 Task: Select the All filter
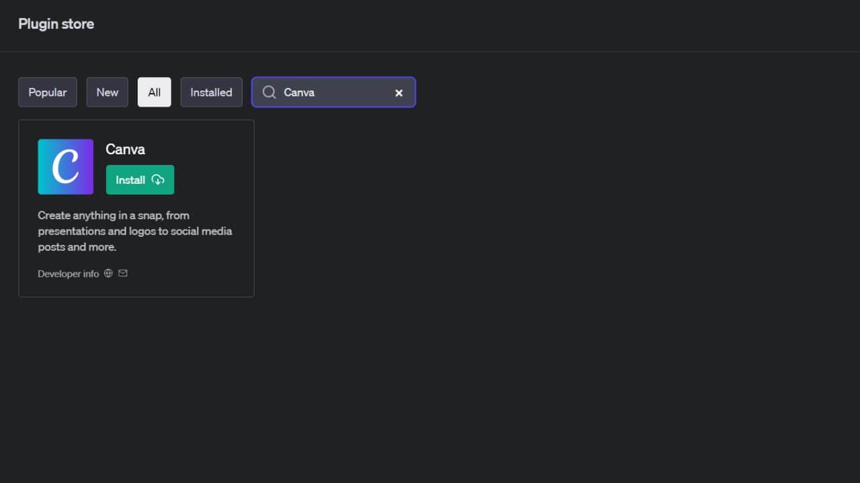(x=155, y=93)
